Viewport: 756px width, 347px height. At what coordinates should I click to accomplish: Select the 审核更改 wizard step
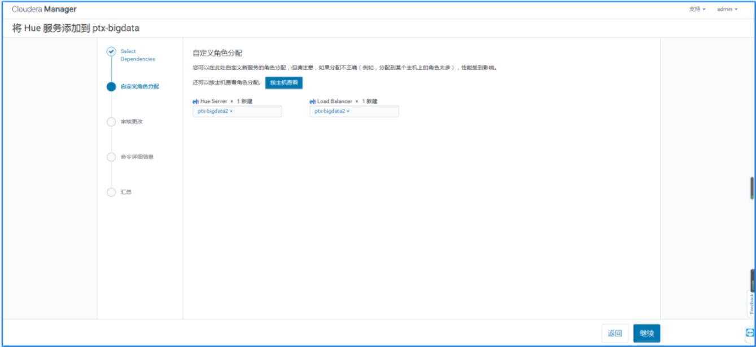(x=132, y=121)
